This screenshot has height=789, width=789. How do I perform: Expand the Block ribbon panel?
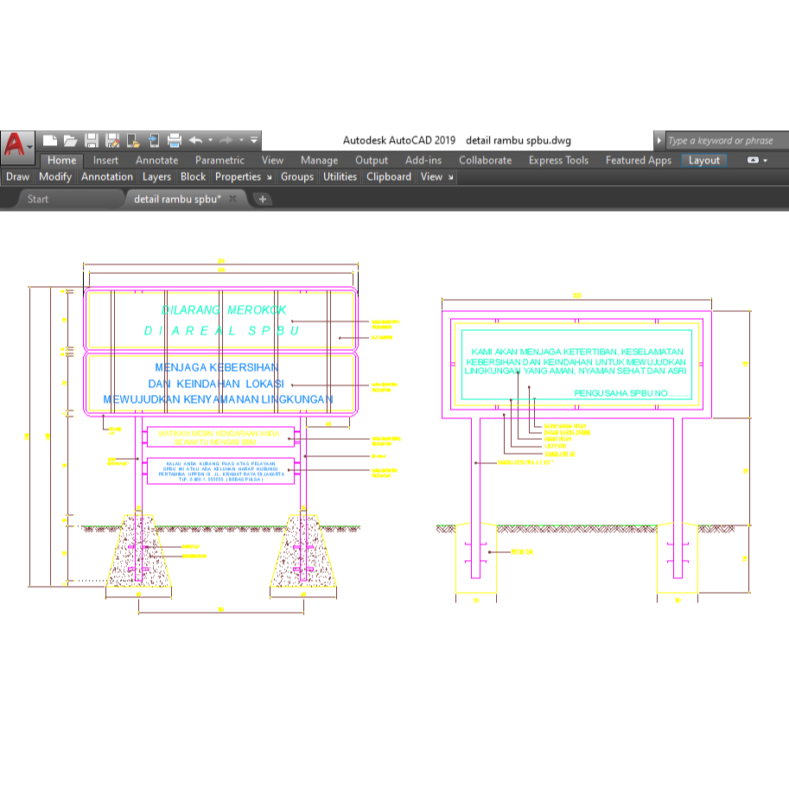click(194, 177)
